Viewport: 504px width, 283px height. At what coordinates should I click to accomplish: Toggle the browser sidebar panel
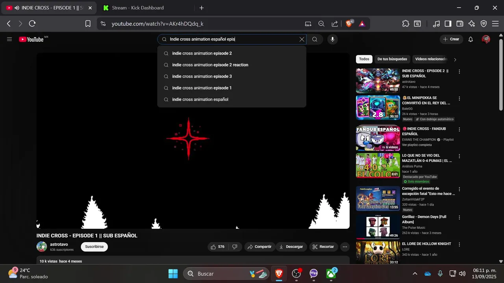pyautogui.click(x=448, y=24)
